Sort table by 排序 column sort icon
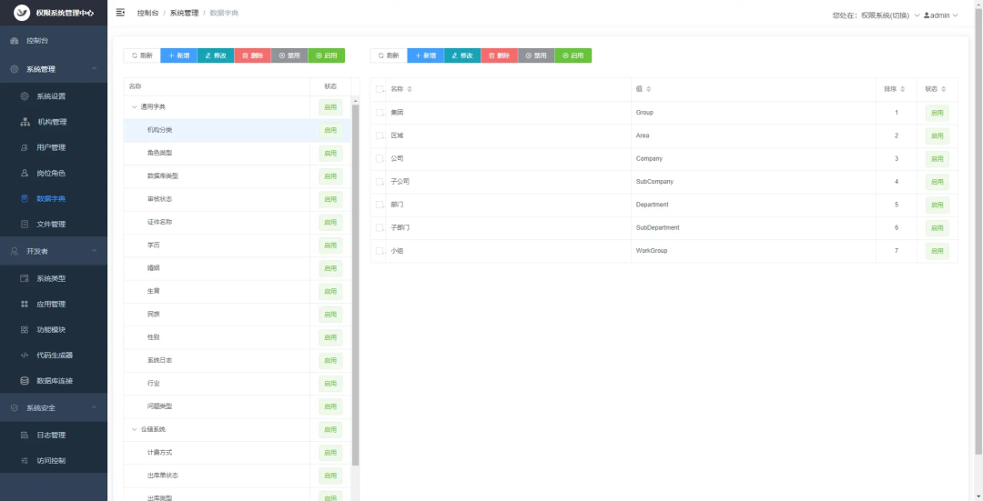 tap(903, 89)
